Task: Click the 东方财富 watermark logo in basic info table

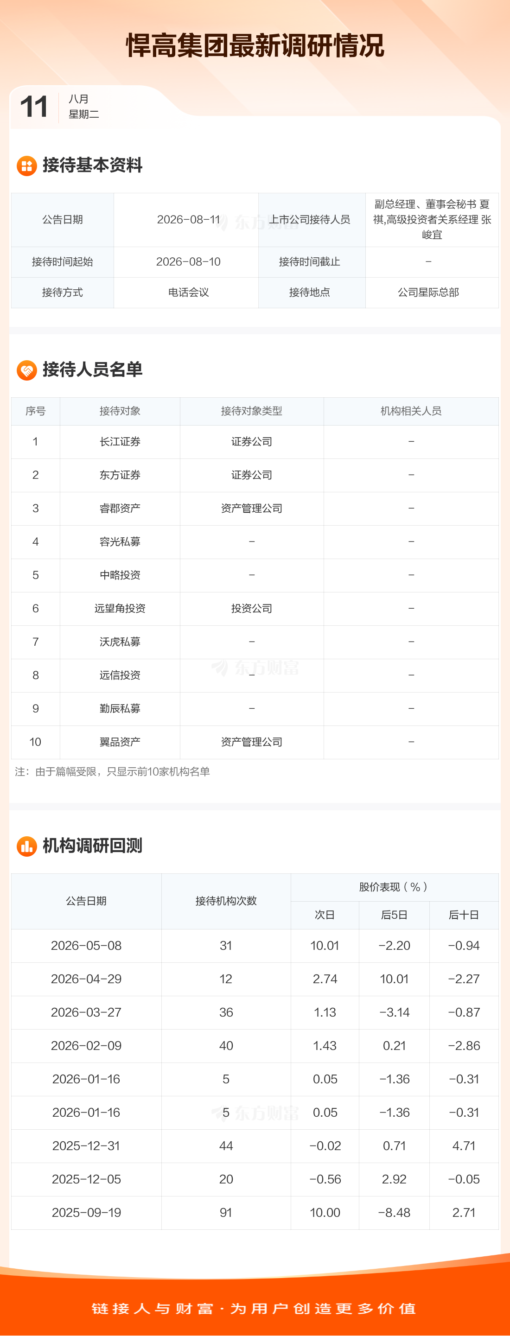Action: tap(258, 222)
